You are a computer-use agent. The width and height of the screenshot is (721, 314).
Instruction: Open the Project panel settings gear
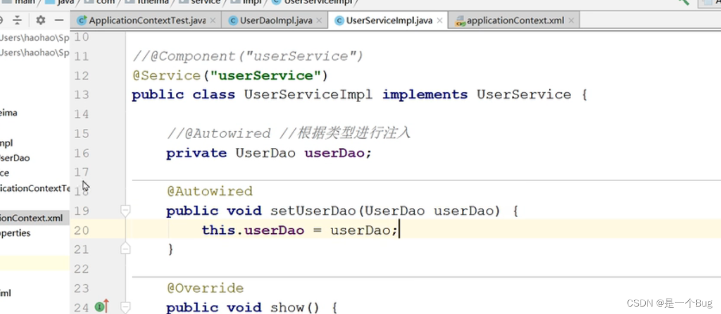coord(40,20)
